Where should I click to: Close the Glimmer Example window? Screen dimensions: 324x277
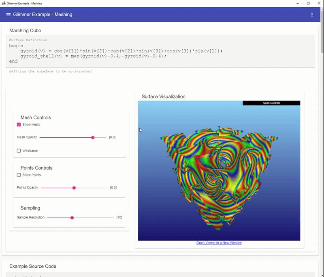coord(319,3)
